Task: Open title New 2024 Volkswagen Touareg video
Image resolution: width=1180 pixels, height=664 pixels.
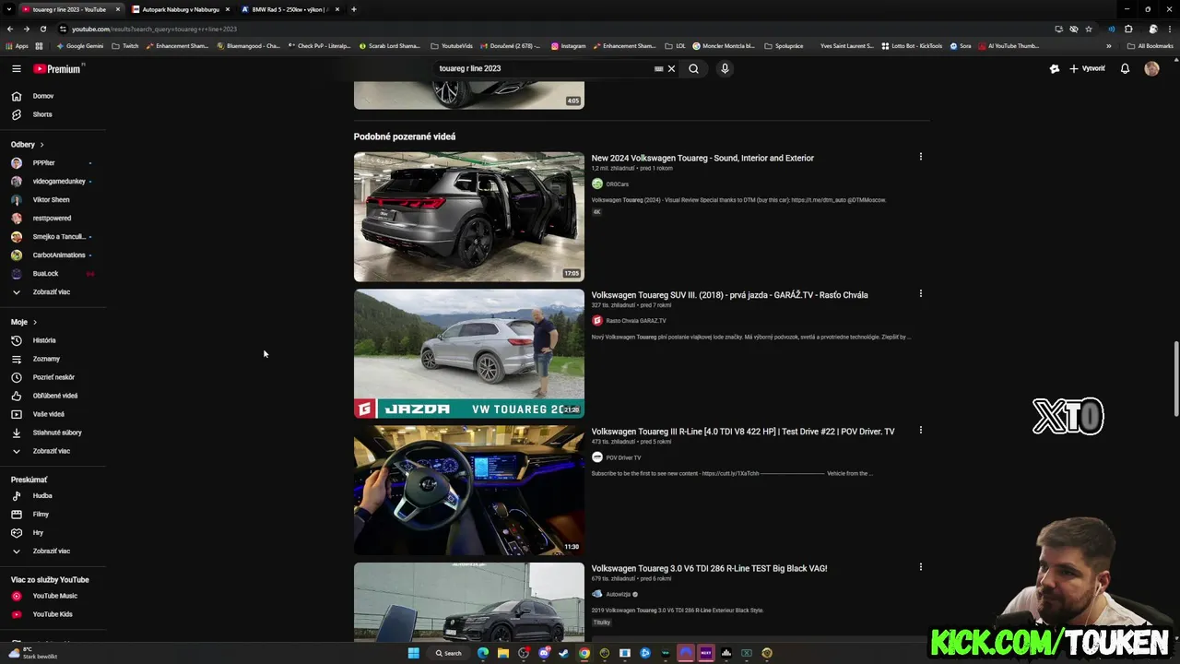Action: (x=702, y=158)
